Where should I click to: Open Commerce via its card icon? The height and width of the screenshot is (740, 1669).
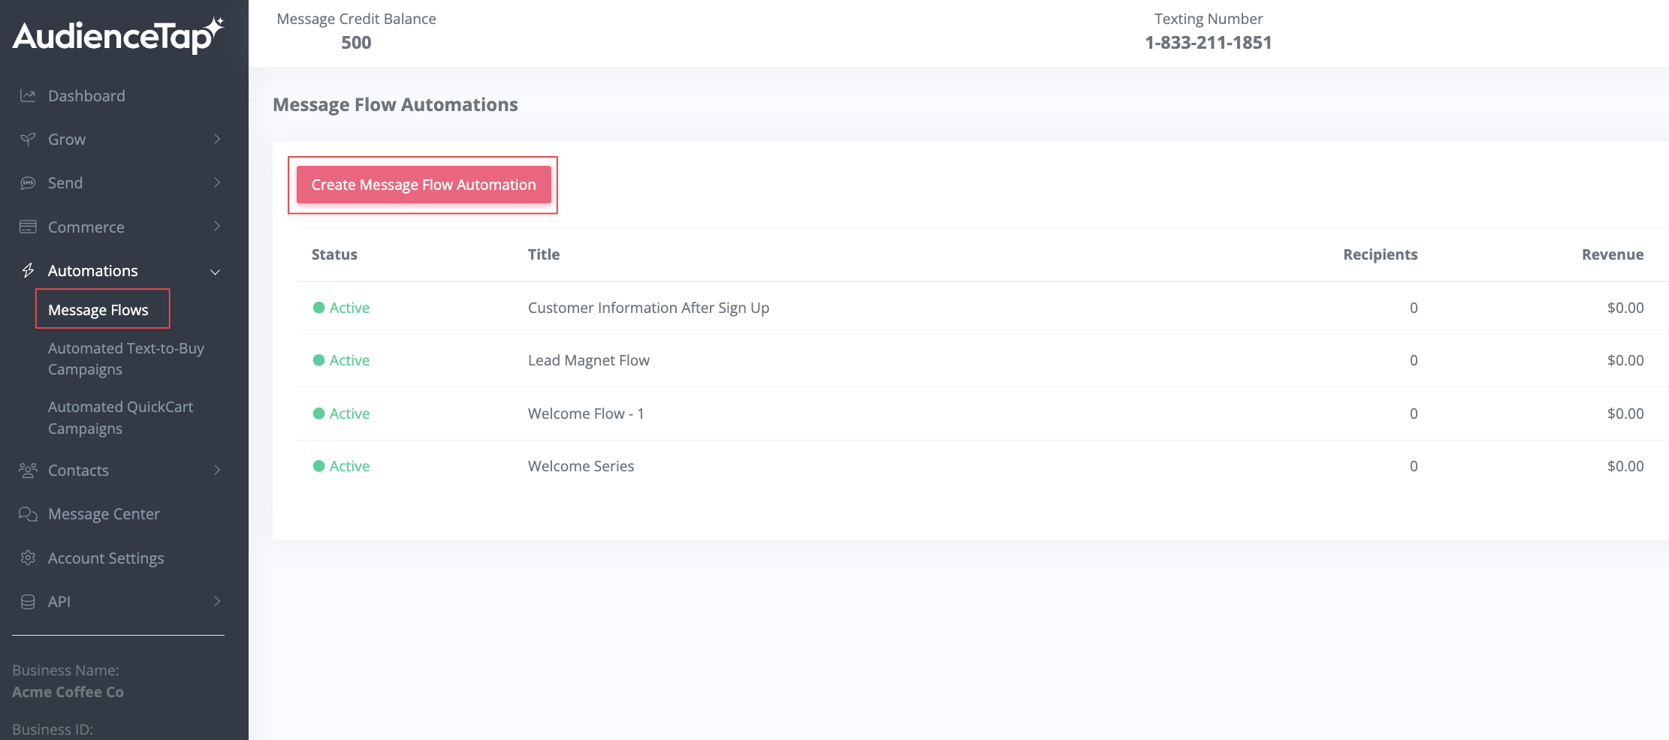coord(27,226)
